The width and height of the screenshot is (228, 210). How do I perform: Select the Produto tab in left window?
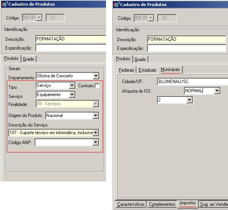click(11, 58)
